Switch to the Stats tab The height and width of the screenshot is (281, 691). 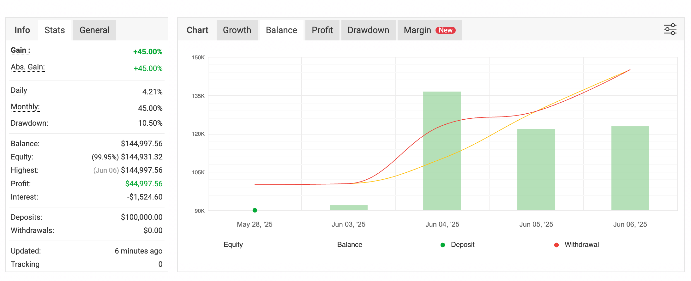(55, 30)
